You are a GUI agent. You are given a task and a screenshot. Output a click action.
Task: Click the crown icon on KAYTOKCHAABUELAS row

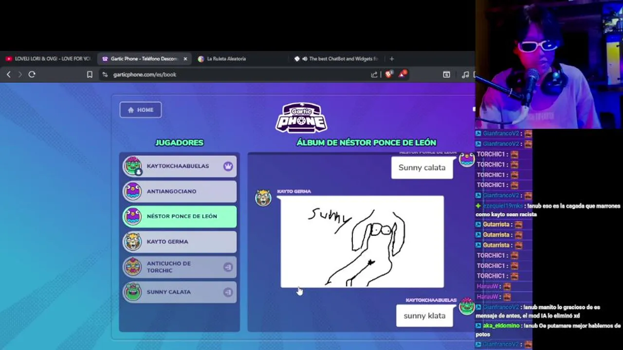tap(228, 166)
